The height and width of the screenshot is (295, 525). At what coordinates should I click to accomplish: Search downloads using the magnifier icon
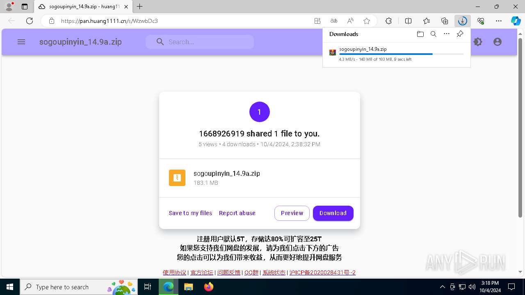click(x=433, y=34)
